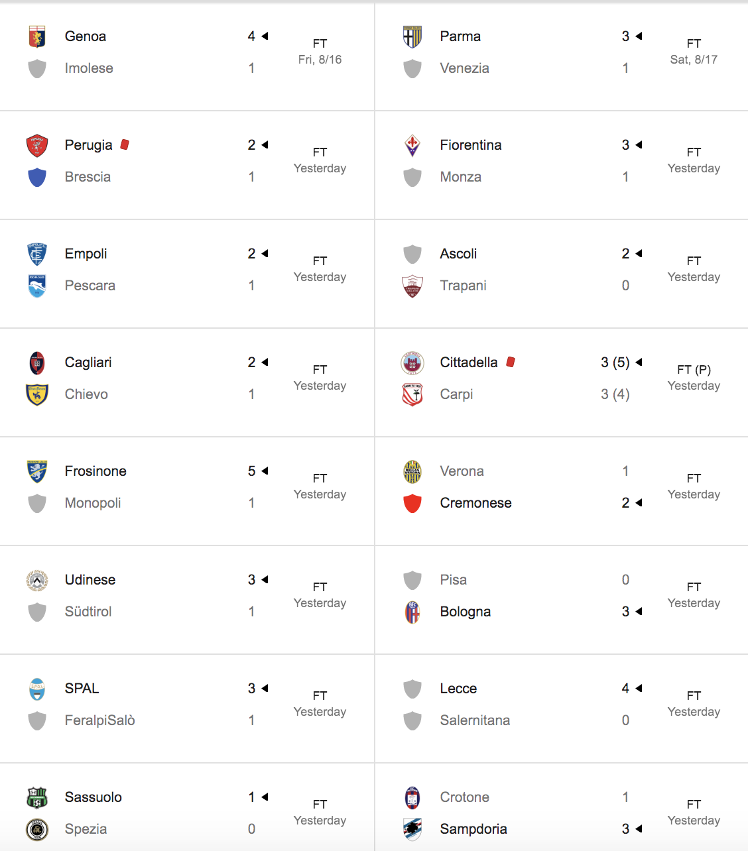Click the Lecce team name
The height and width of the screenshot is (851, 748).
[458, 689]
